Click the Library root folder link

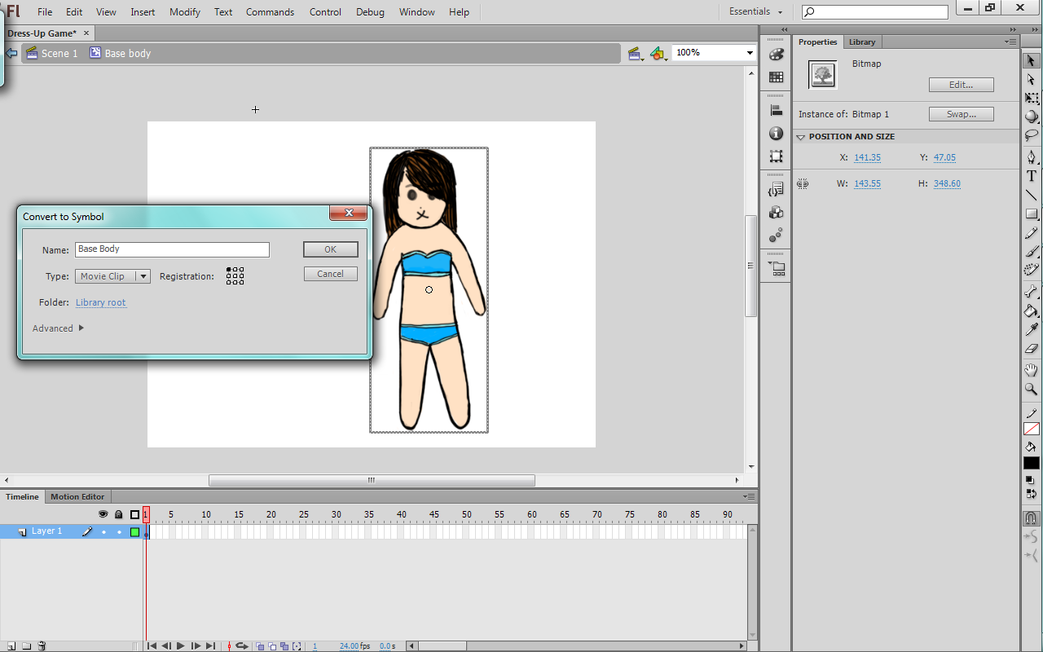click(x=100, y=302)
